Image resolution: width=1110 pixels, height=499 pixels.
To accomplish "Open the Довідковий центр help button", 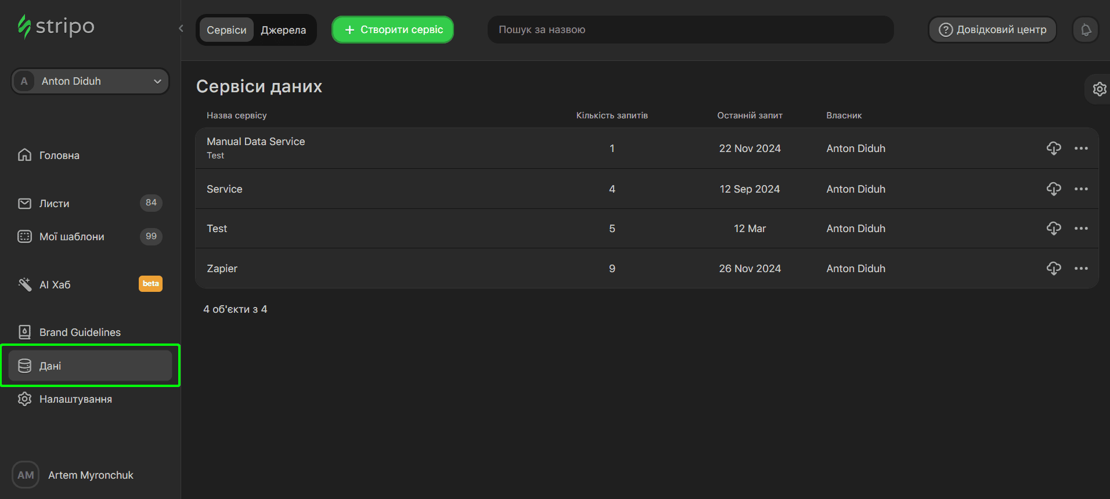I will tap(992, 30).
